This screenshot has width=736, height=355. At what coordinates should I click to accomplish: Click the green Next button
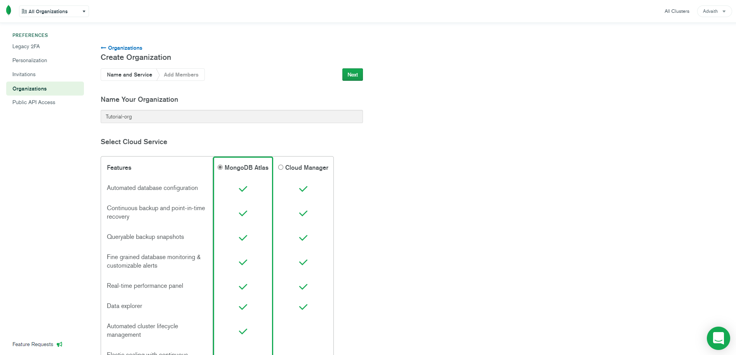click(x=352, y=75)
